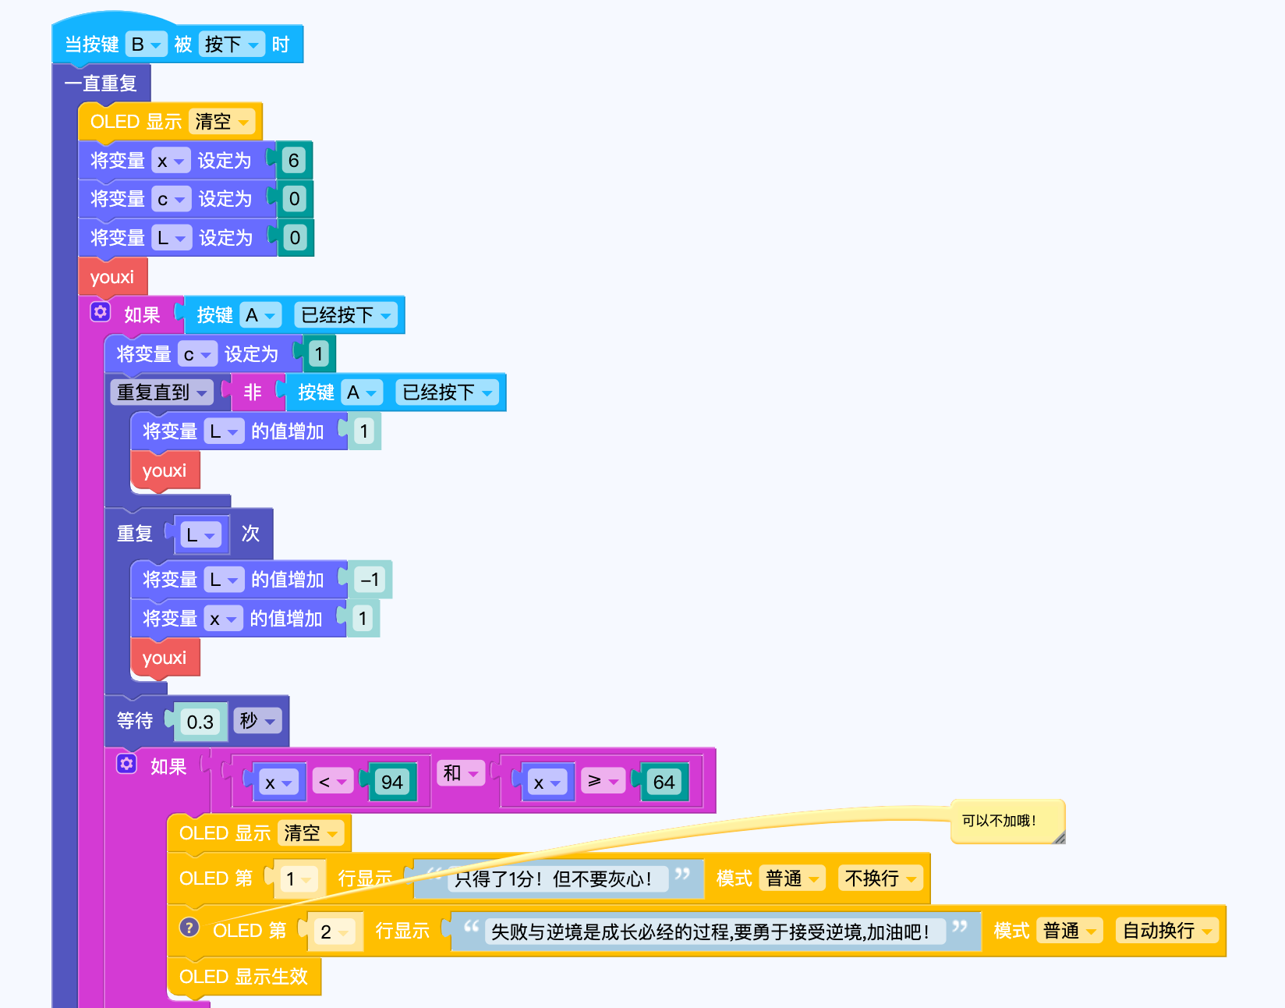Viewport: 1285px width, 1008px height.
Task: Edit the number 6 value for variable x
Action: pyautogui.click(x=293, y=161)
